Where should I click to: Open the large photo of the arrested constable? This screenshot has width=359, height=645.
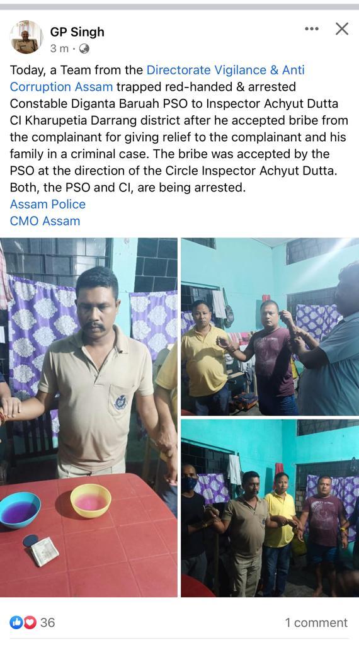89,417
